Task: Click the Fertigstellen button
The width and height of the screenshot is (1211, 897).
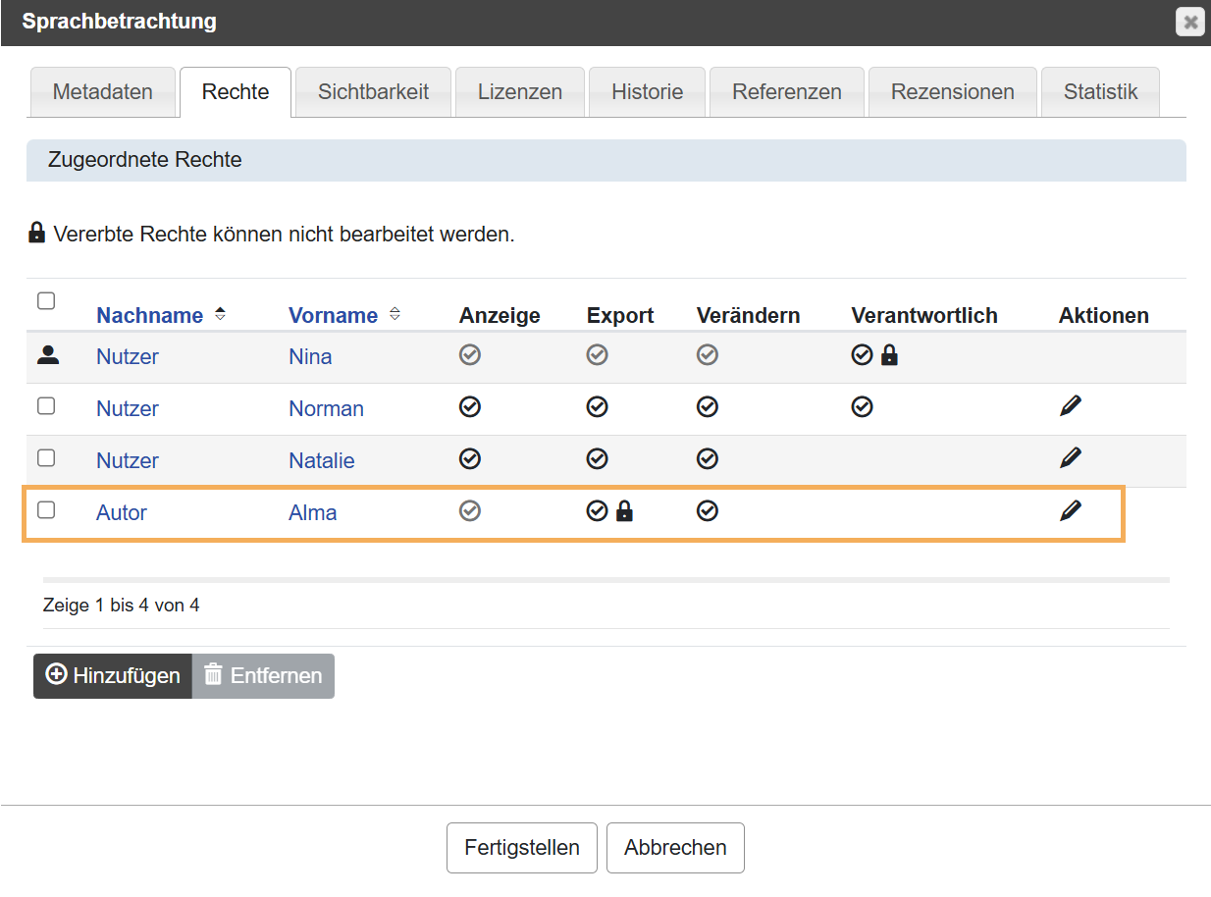Action: [521, 848]
